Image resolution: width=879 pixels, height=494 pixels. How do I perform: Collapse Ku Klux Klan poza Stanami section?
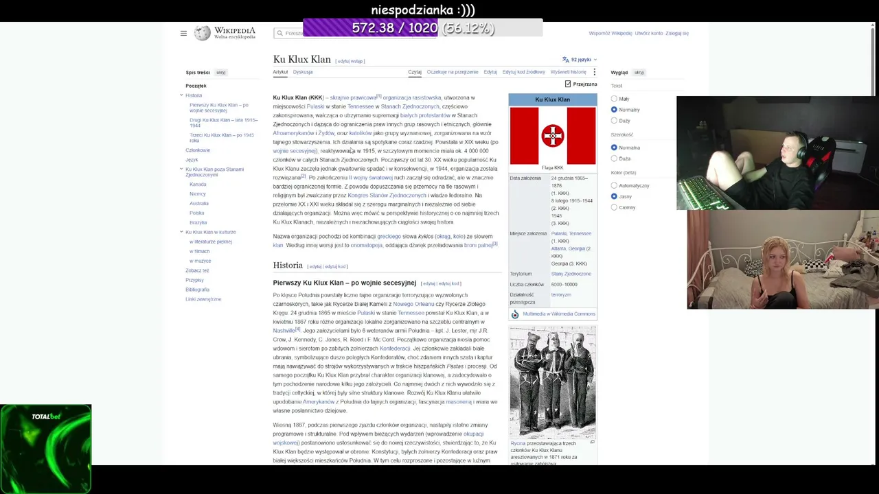tap(181, 169)
